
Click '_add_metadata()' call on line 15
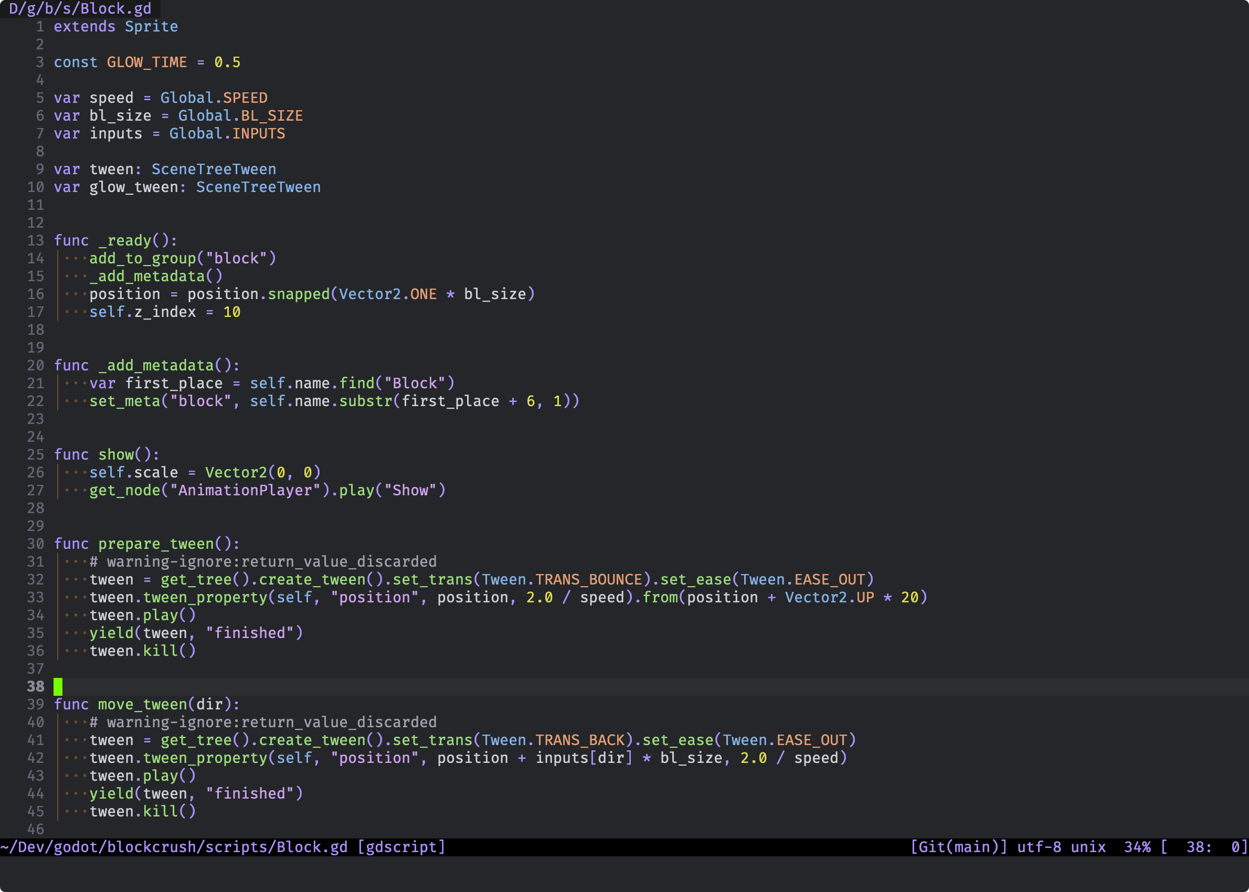click(156, 277)
